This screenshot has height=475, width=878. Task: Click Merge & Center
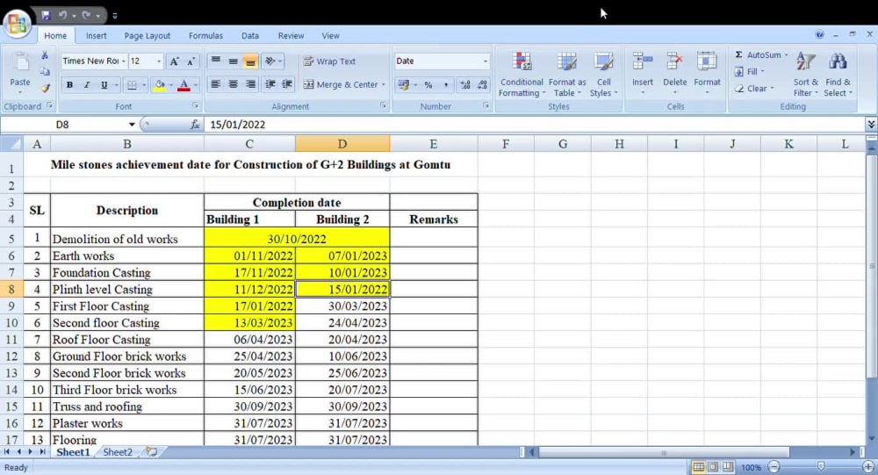click(x=341, y=84)
